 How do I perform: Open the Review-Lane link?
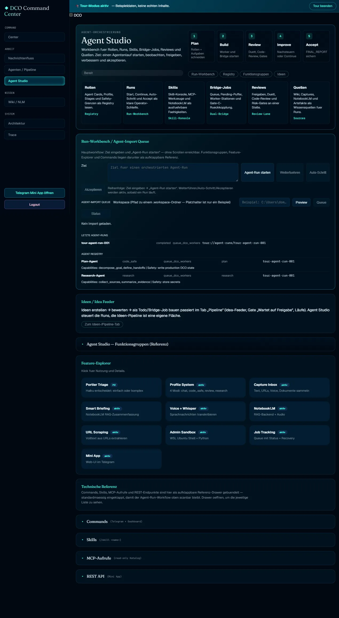click(261, 114)
